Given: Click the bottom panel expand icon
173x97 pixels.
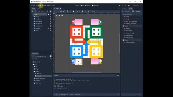Looking at the screenshot, I should tap(118, 95).
